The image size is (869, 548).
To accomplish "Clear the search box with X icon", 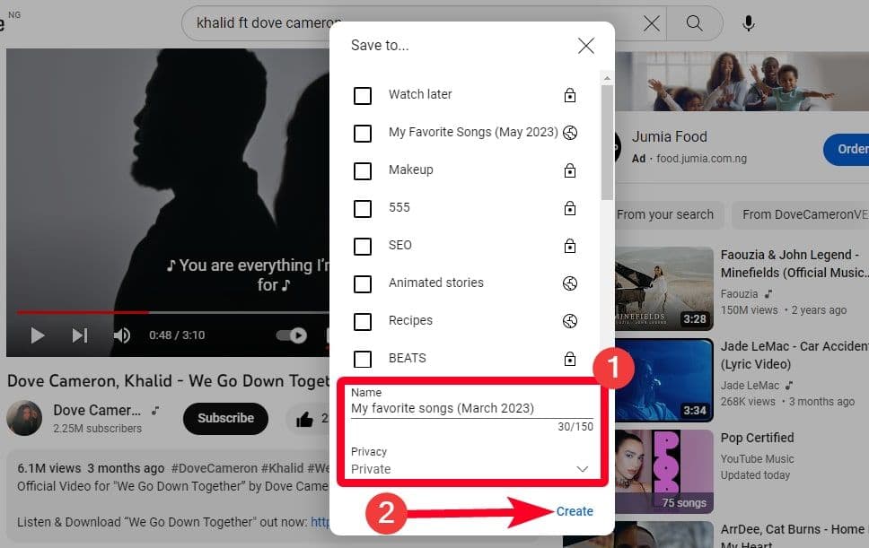I will coord(652,23).
